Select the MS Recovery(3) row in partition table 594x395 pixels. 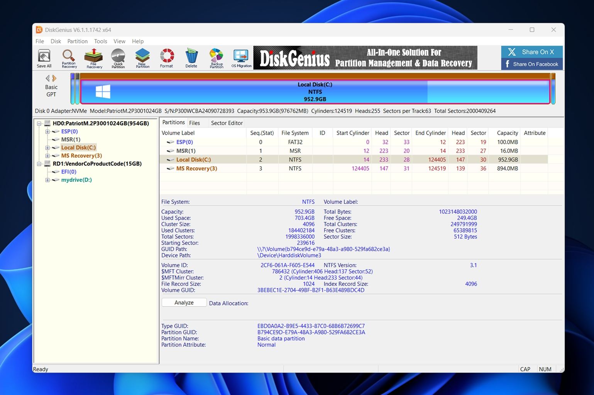196,169
